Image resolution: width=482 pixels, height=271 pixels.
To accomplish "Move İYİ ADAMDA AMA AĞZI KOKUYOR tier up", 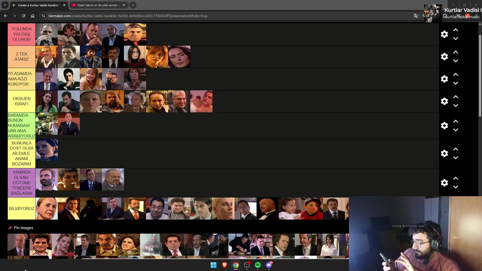I will [x=455, y=74].
